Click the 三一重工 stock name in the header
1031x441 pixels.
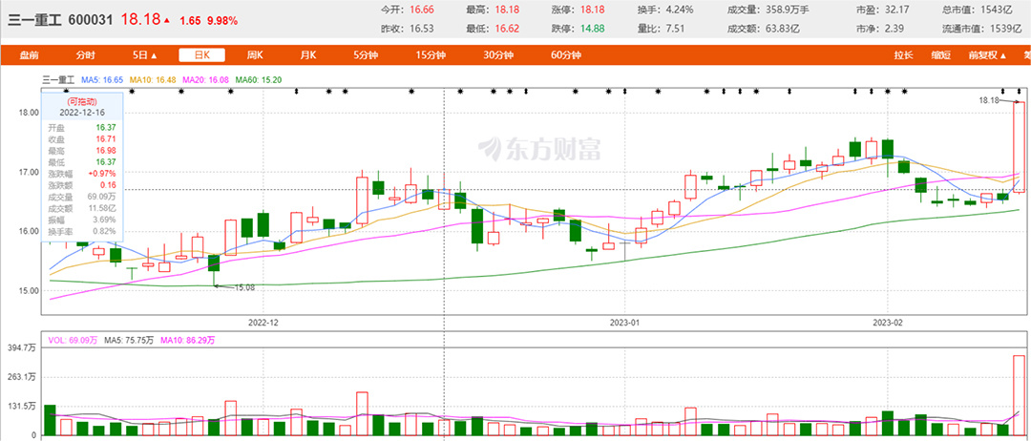coord(35,20)
